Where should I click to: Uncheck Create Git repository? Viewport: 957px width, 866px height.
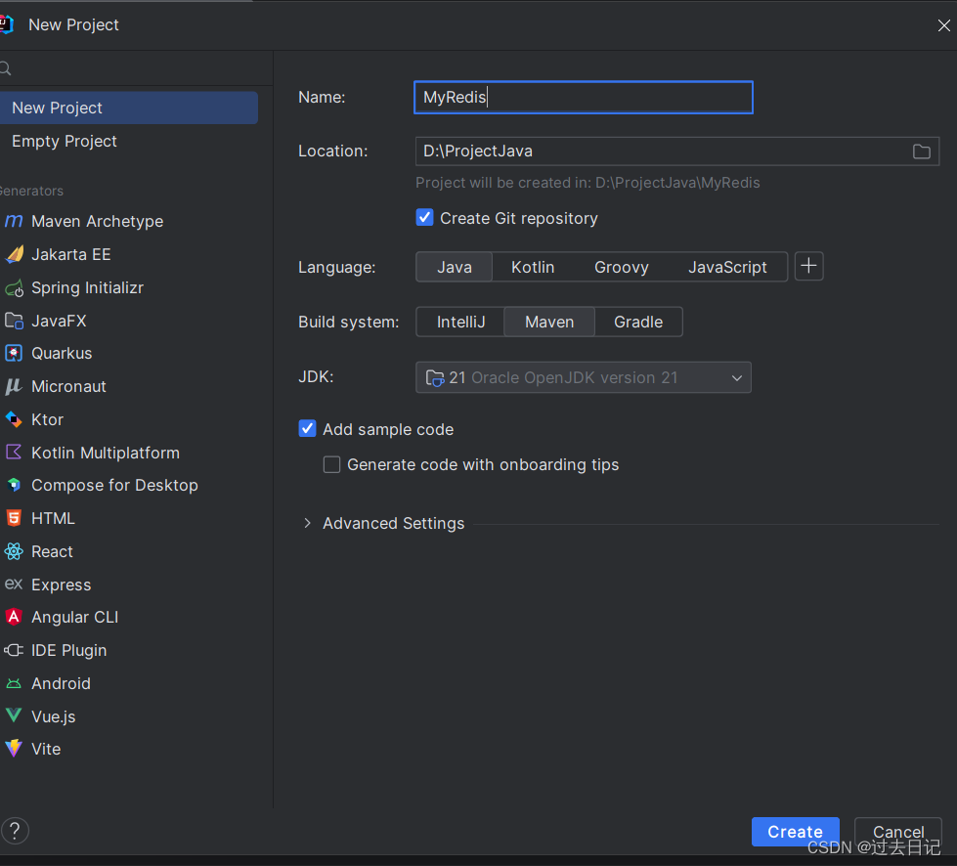coord(424,218)
